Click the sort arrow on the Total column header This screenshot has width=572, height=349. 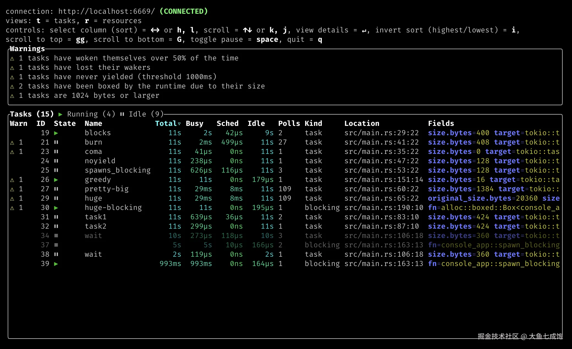click(x=179, y=124)
